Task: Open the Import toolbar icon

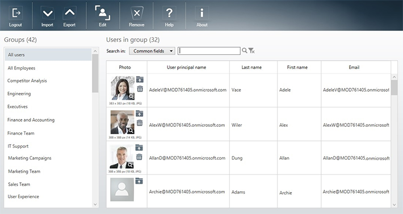Action: [48, 13]
